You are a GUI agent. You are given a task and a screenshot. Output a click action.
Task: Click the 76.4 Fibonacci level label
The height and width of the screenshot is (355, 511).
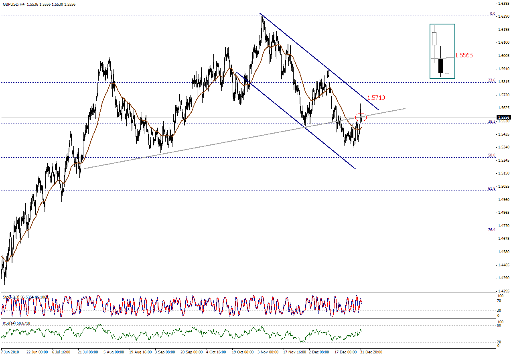pos(492,230)
